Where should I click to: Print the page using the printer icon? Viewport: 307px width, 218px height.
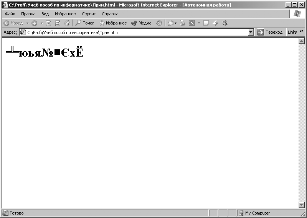pos(183,23)
